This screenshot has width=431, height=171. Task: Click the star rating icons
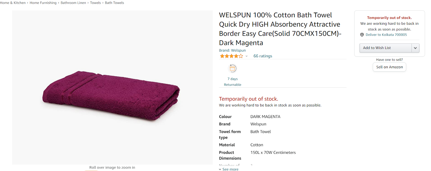click(x=231, y=56)
